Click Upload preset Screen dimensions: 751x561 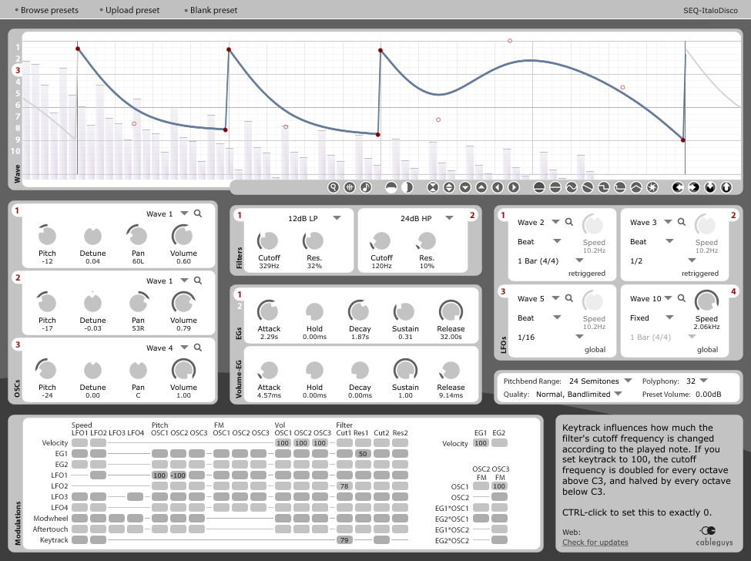coord(132,10)
